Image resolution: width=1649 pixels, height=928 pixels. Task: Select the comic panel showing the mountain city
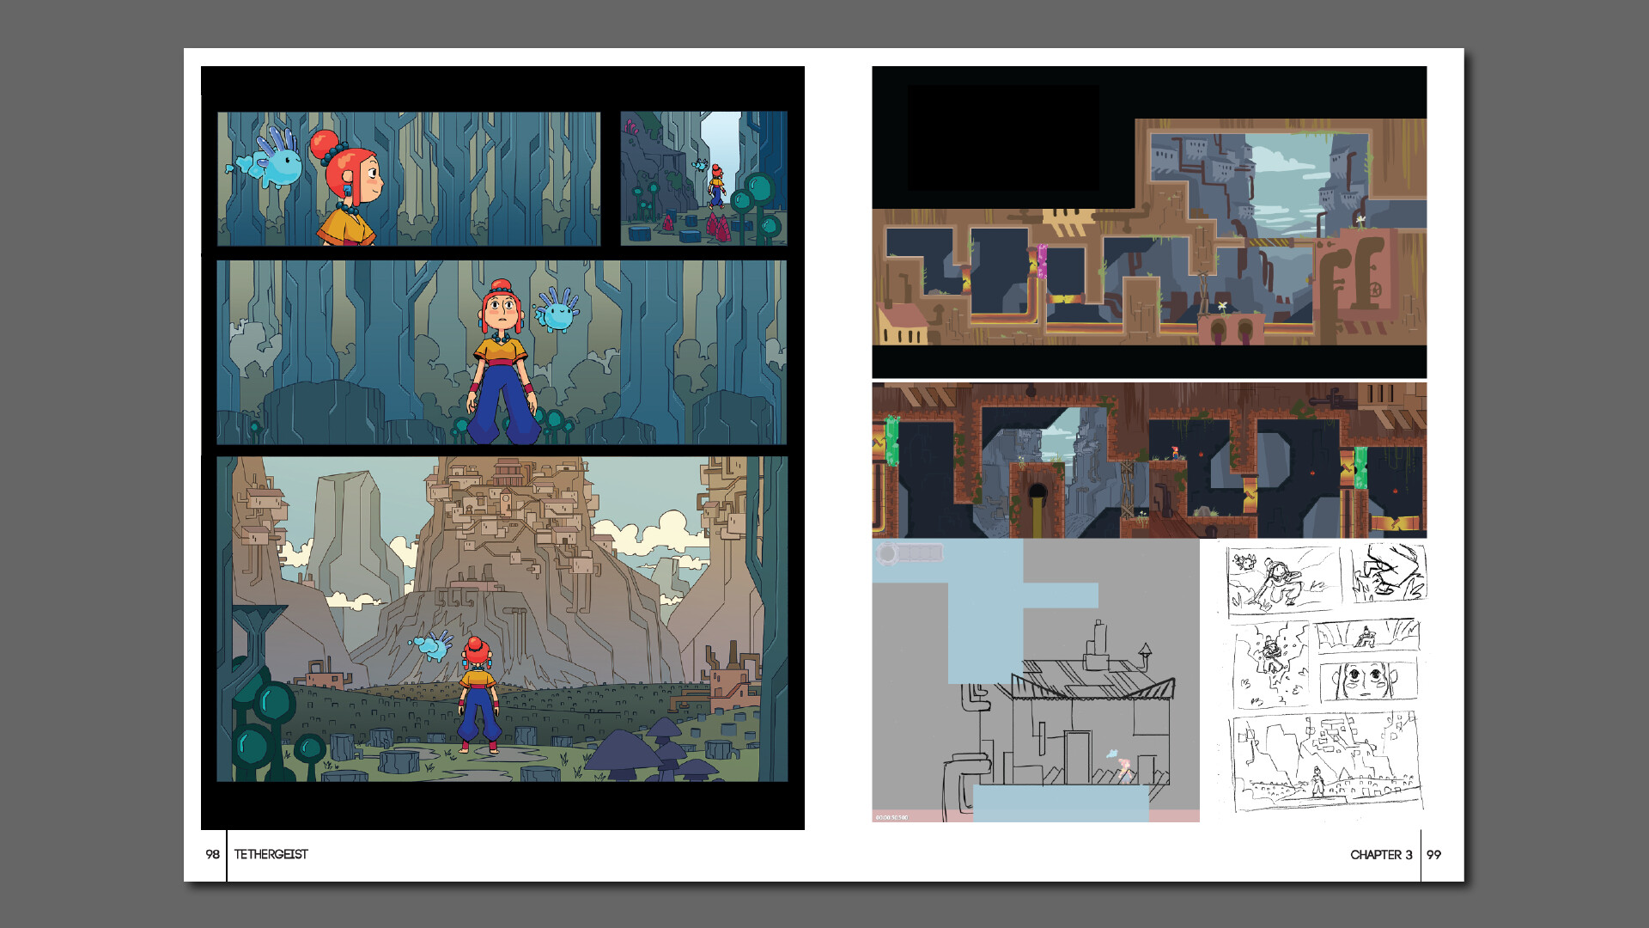pyautogui.click(x=502, y=619)
